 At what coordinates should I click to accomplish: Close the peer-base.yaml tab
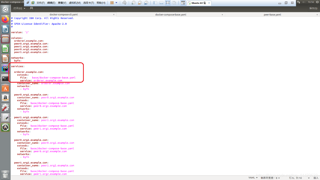[x=317, y=15]
